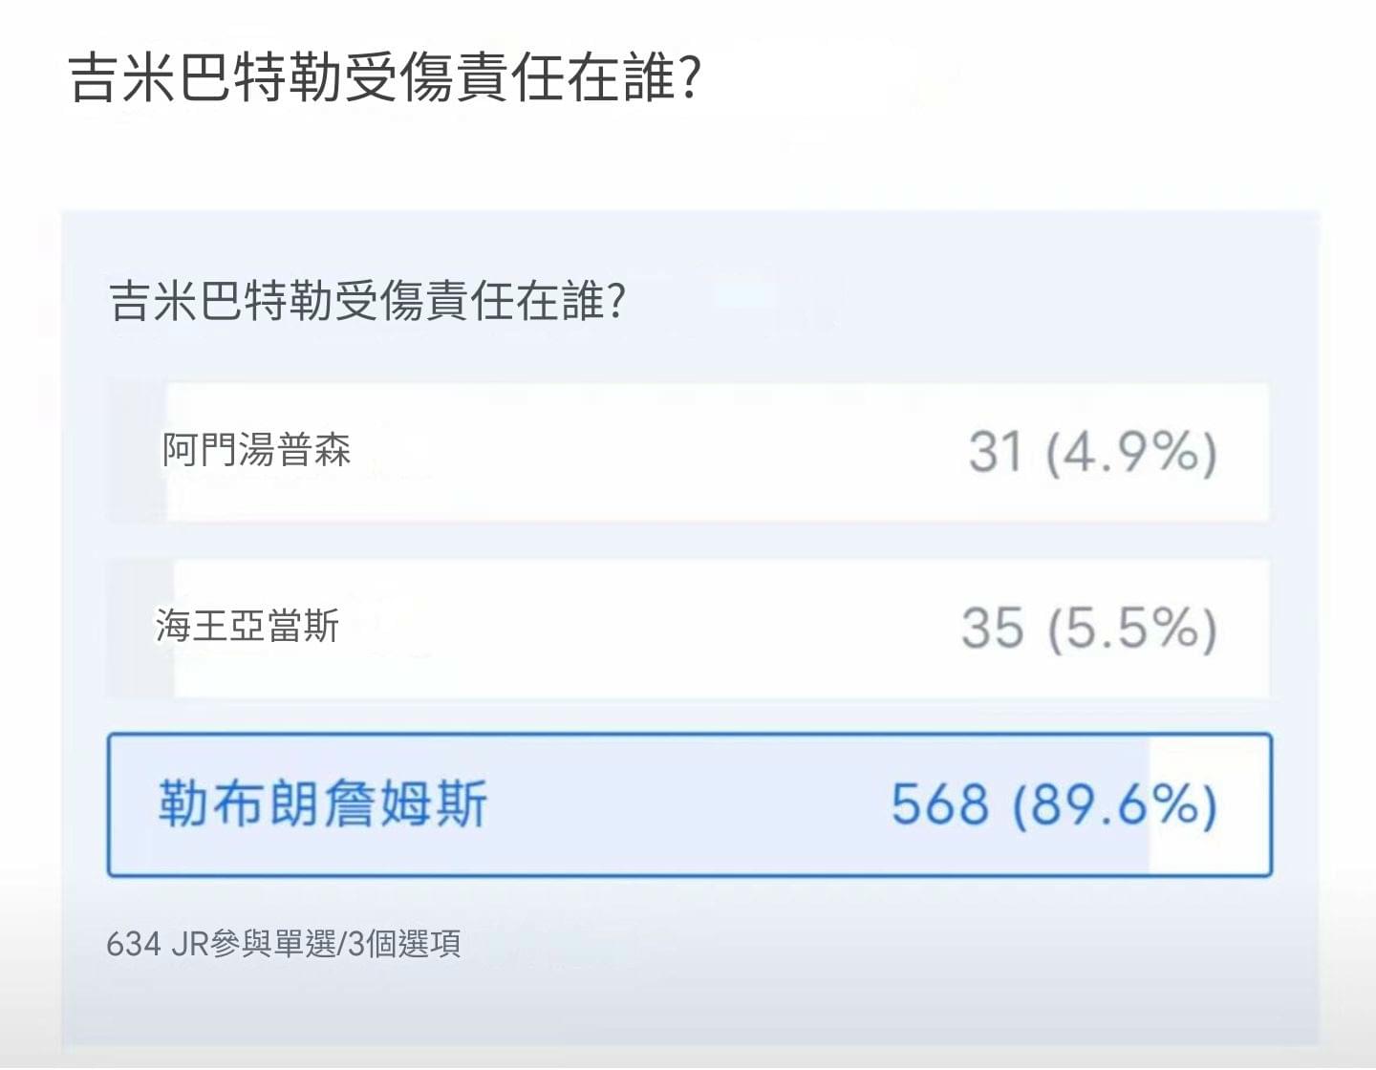
Task: Select the 阿門湯普森 poll option
Action: [688, 451]
